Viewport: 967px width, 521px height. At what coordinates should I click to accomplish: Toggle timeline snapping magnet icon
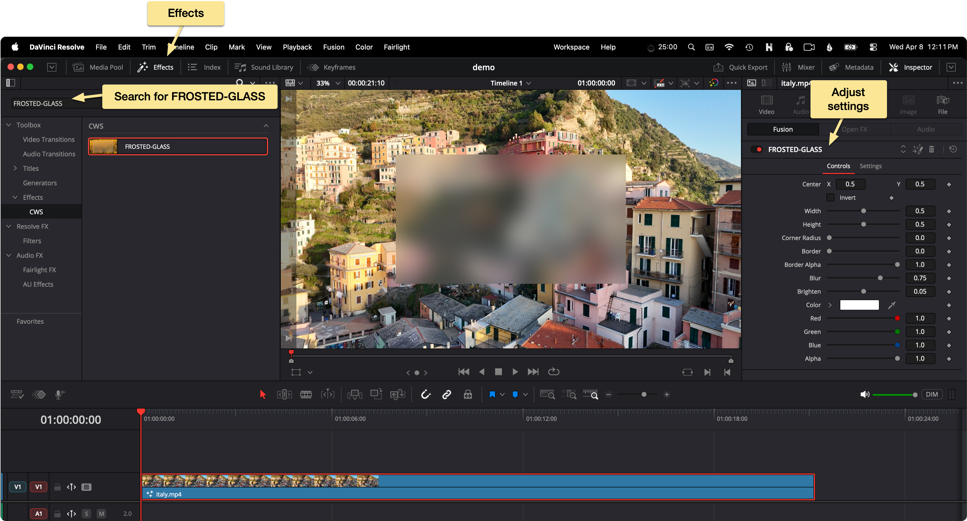point(425,394)
